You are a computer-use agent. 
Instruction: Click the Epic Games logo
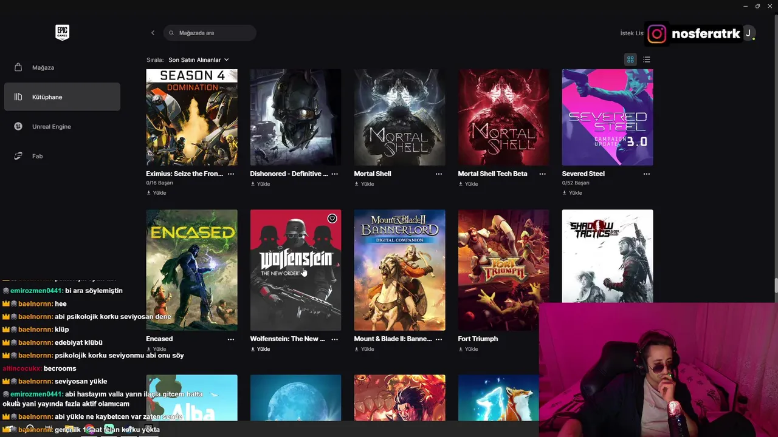[x=62, y=33]
